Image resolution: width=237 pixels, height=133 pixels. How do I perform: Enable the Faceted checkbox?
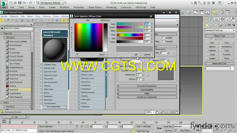click(x=163, y=41)
